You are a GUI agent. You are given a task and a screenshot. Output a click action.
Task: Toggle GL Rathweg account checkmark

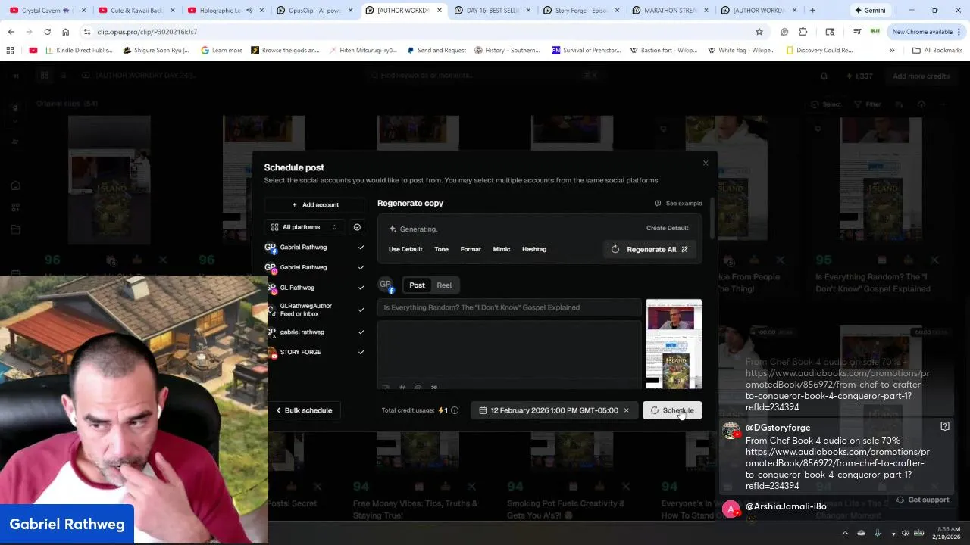tap(361, 288)
